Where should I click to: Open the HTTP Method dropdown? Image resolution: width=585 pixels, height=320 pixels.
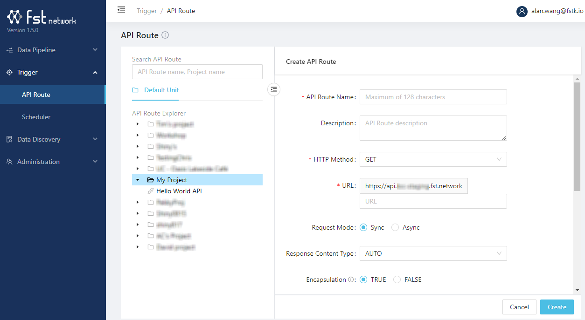pos(433,159)
